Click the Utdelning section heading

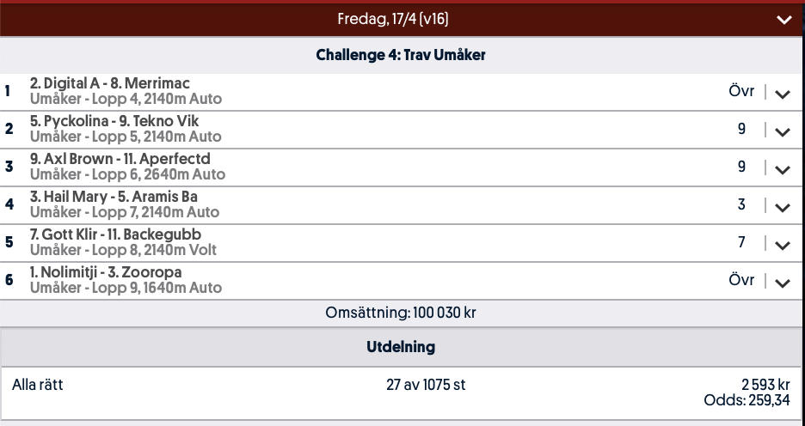click(x=401, y=347)
